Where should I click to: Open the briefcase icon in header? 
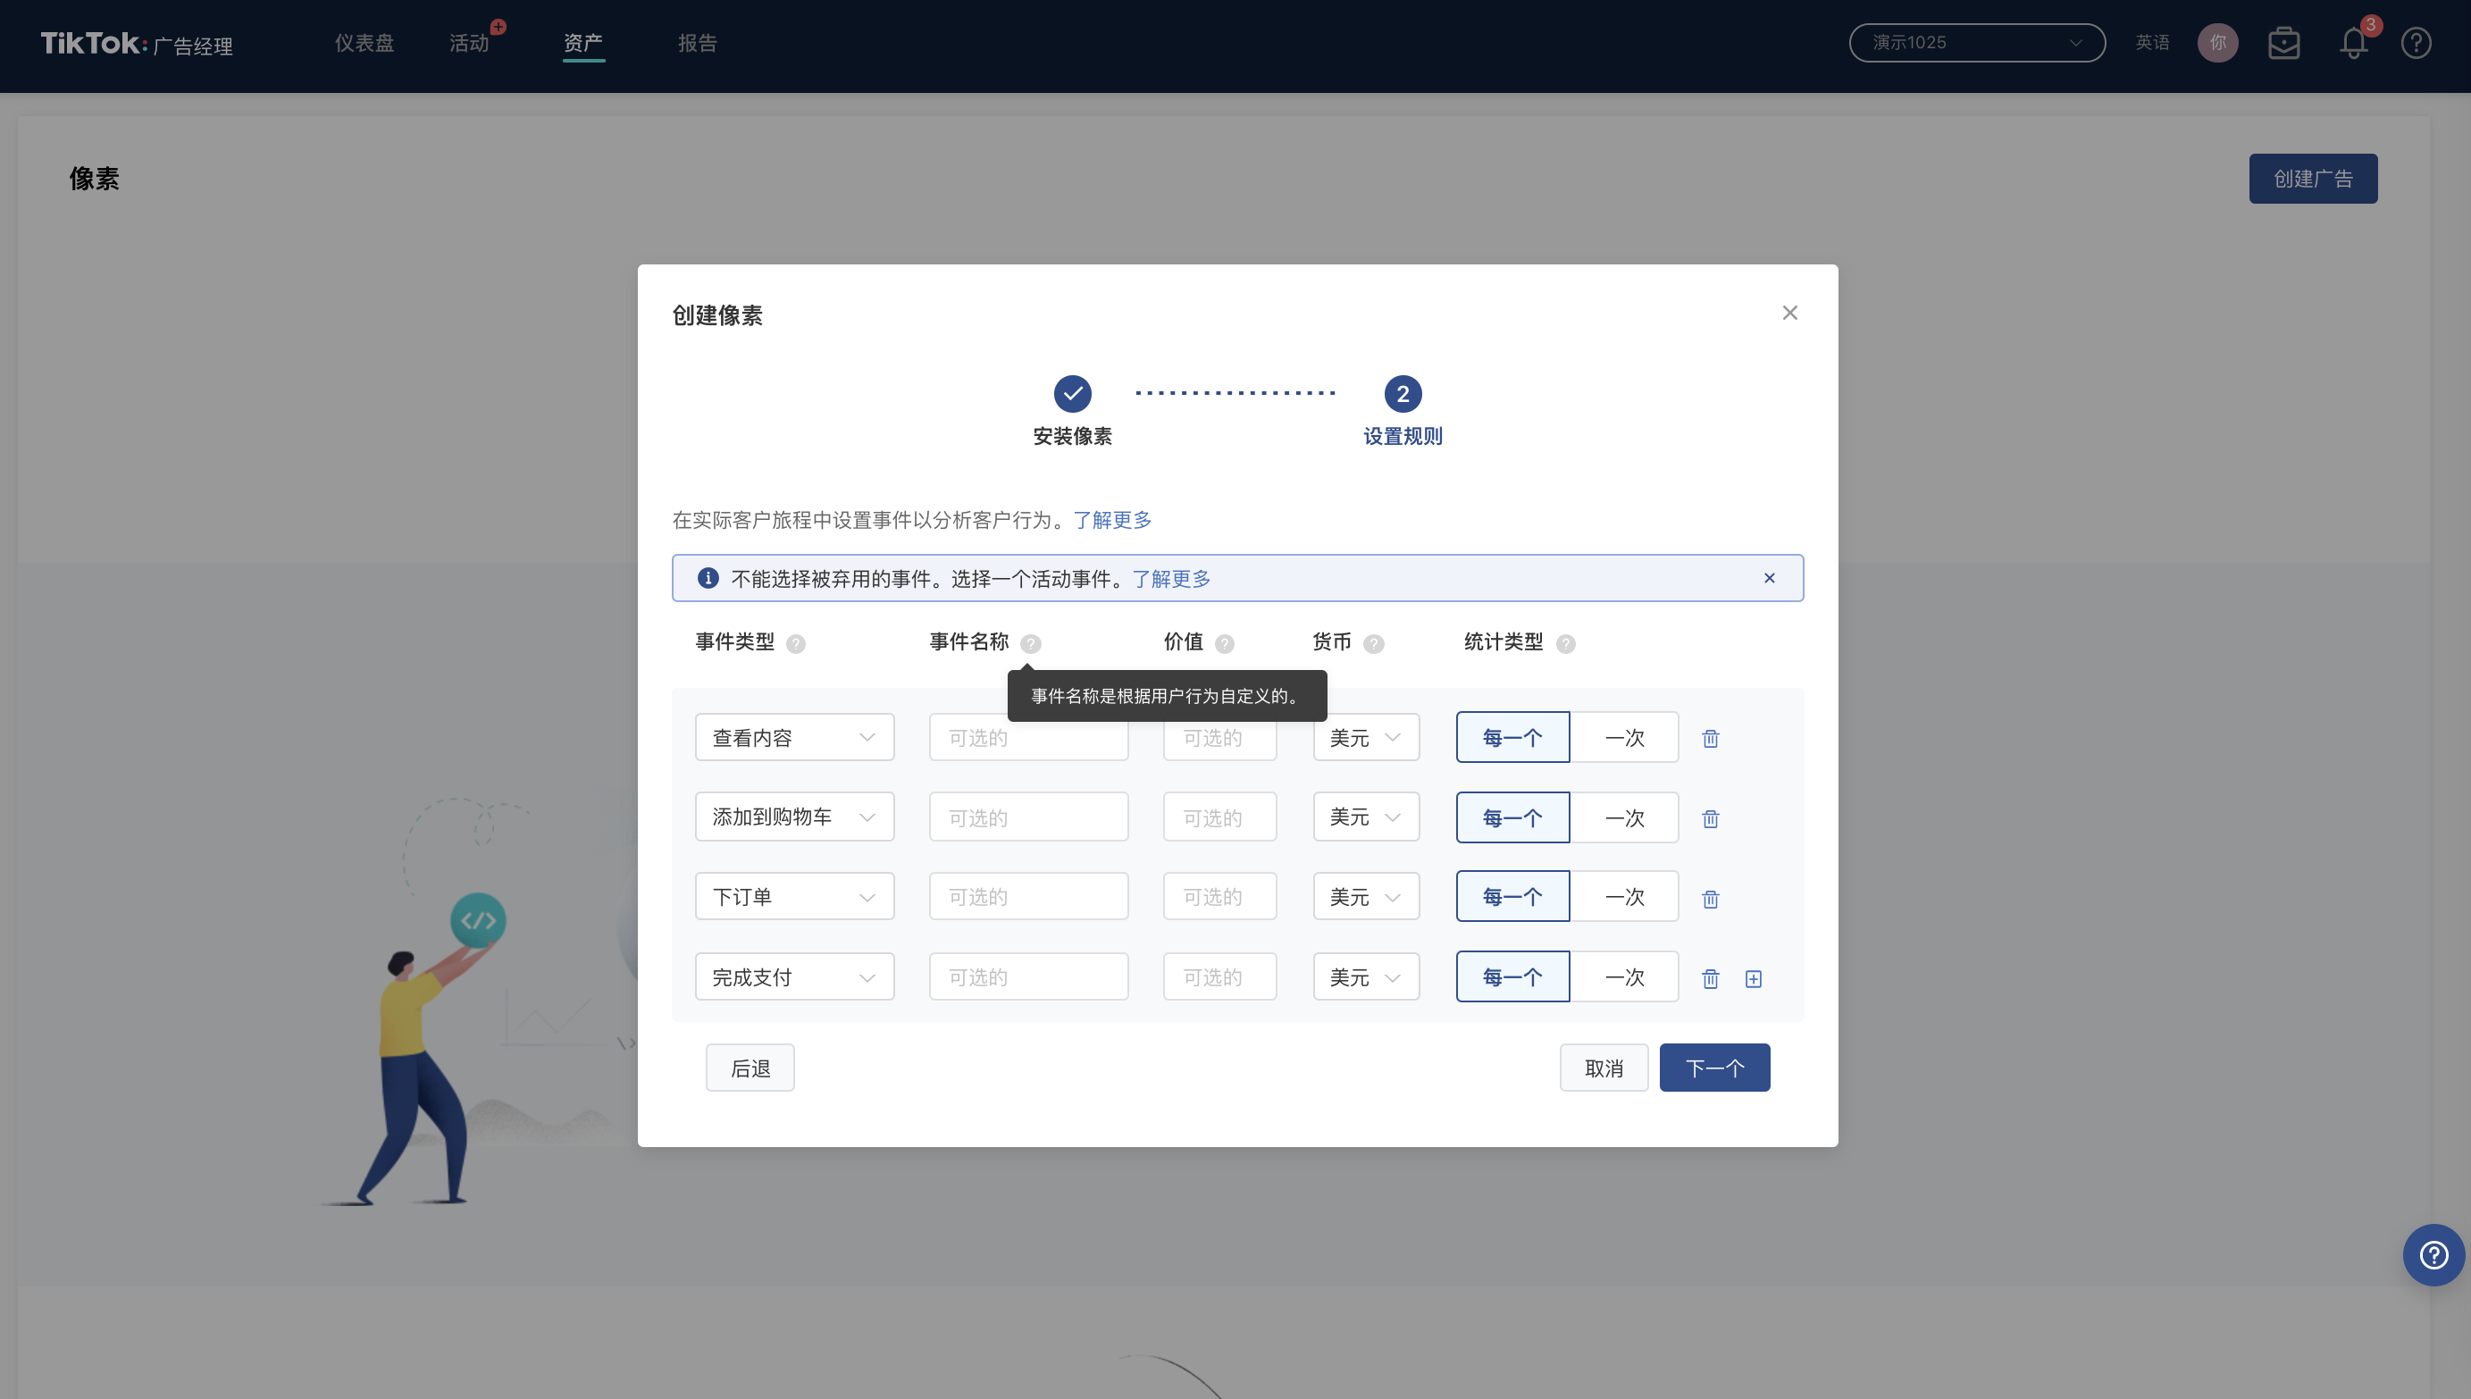(2283, 43)
